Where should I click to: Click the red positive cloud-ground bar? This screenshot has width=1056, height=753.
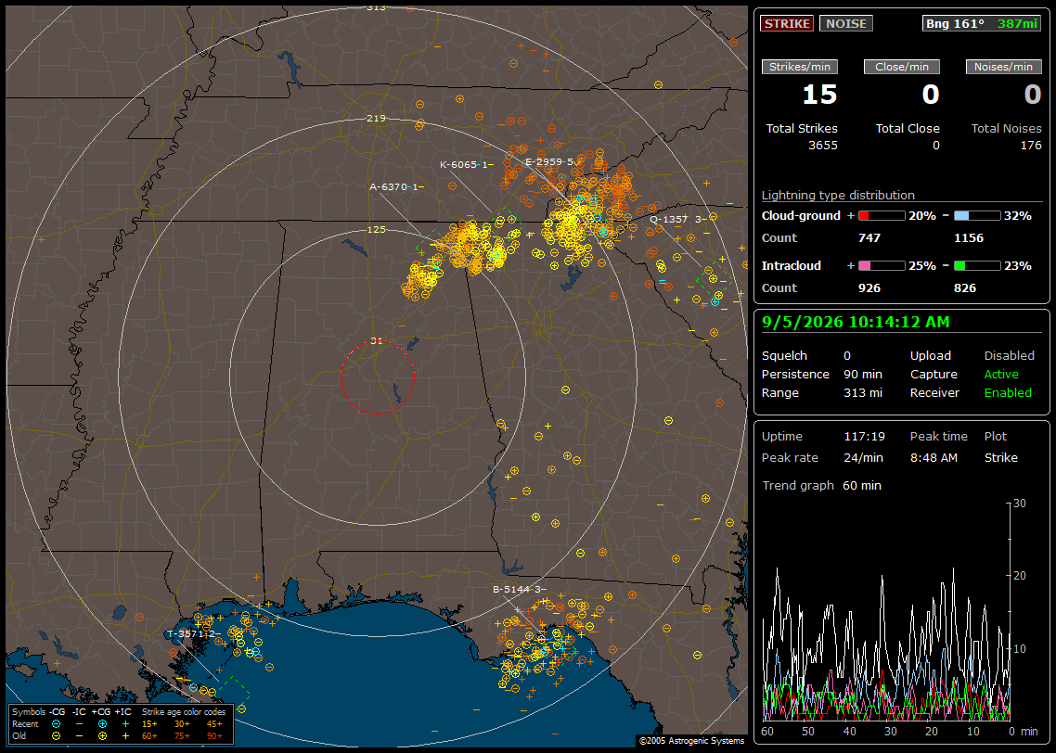(x=882, y=216)
